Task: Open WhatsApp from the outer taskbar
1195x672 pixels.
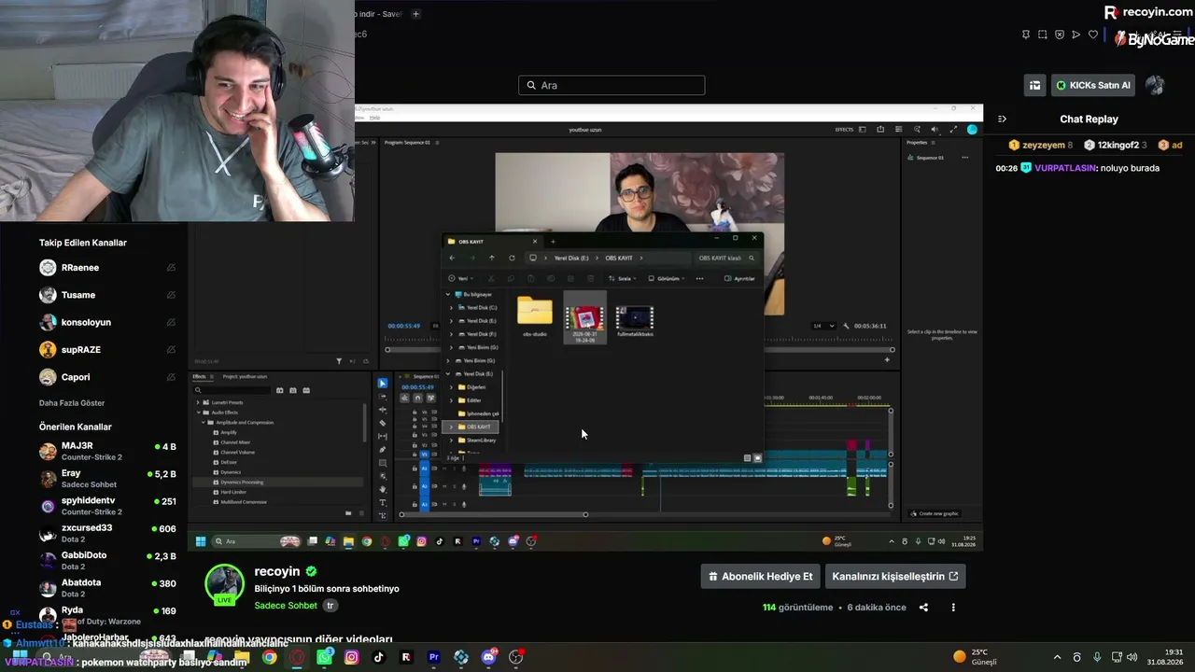Action: [x=324, y=657]
